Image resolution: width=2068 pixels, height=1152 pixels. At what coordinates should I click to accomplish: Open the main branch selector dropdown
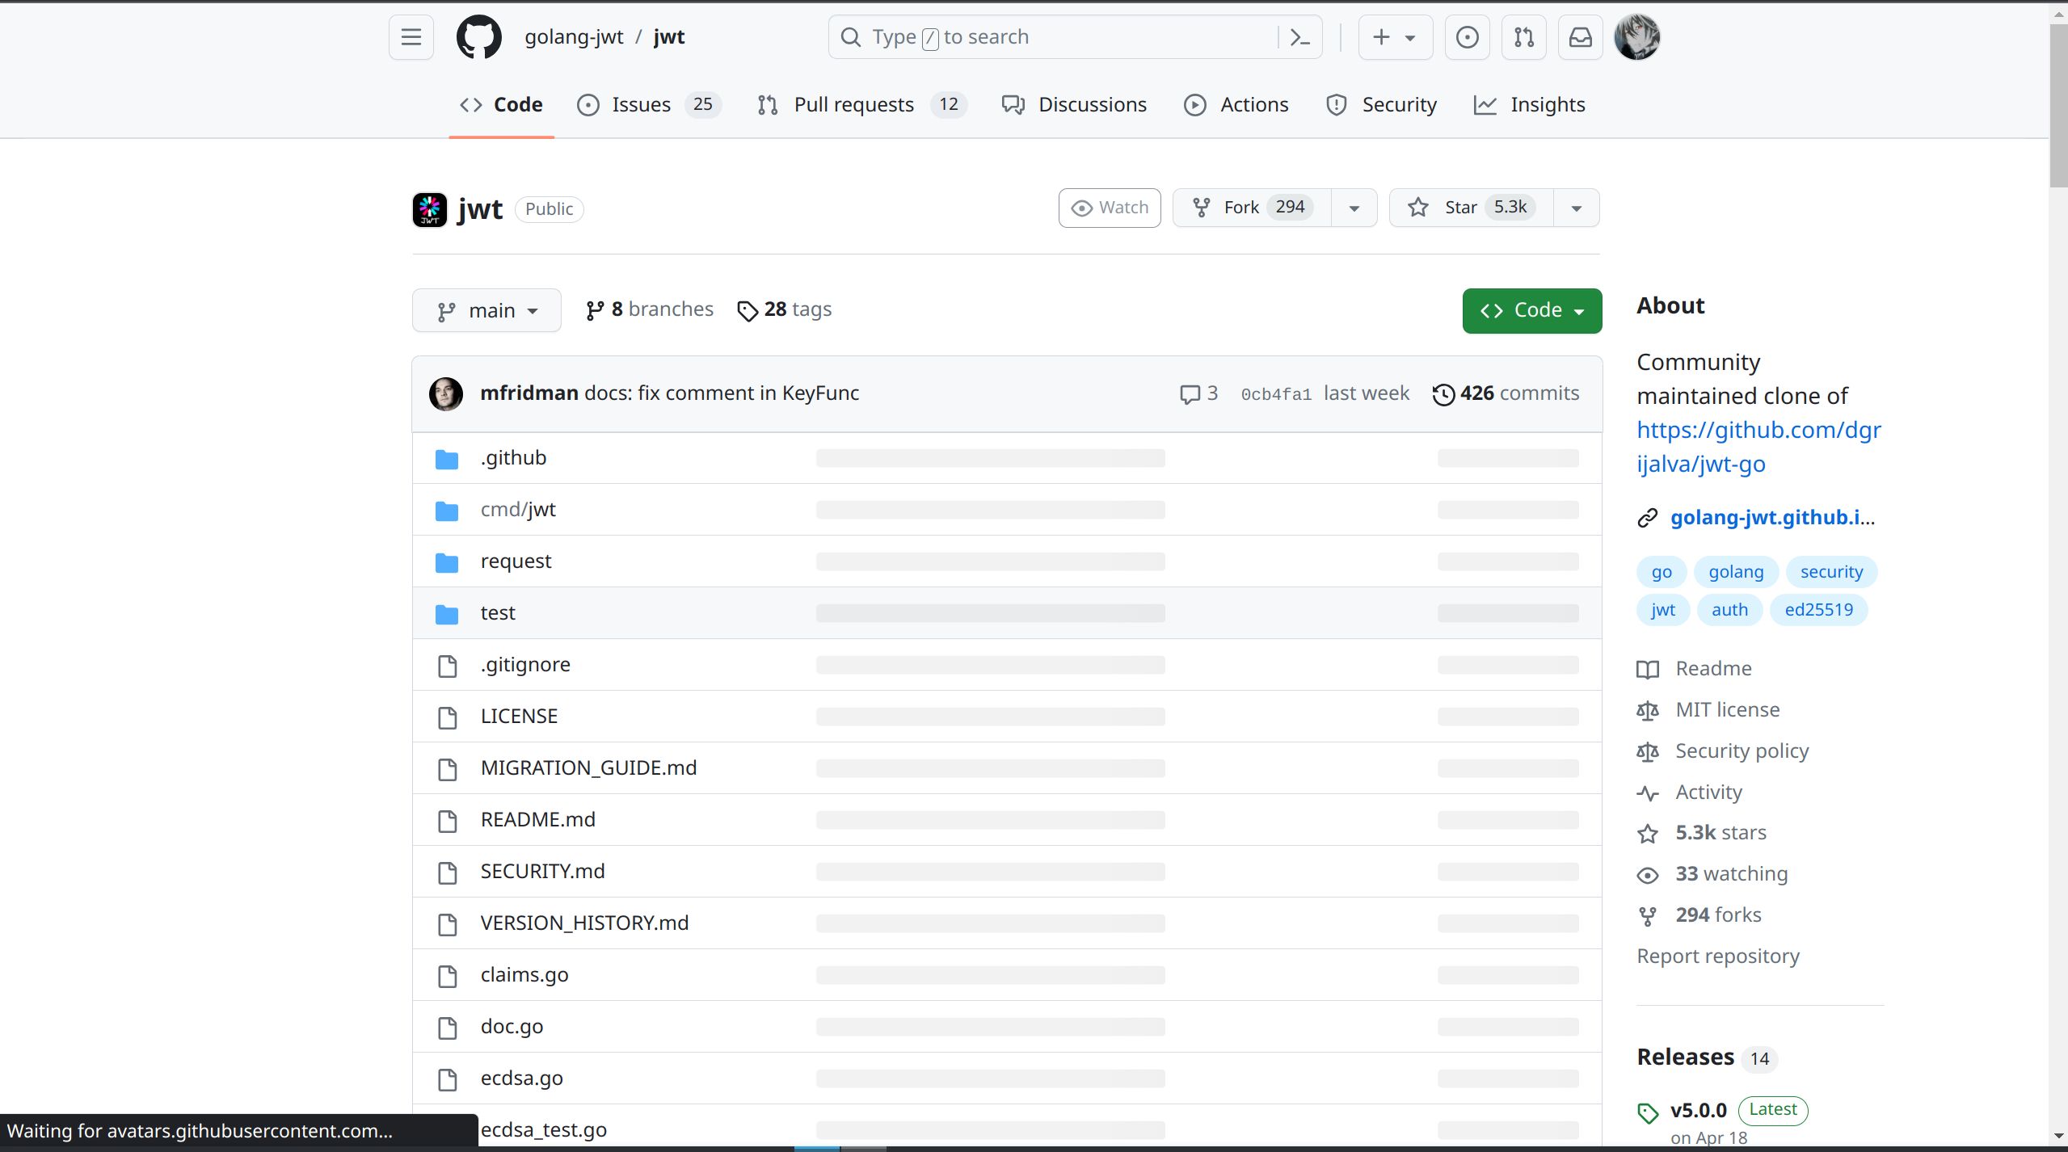coord(486,310)
